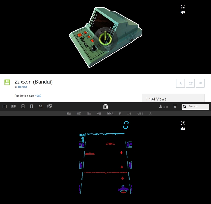Image resolution: width=211 pixels, height=204 pixels.
Task: Select the magnifying glass search icon
Action: coord(185,107)
